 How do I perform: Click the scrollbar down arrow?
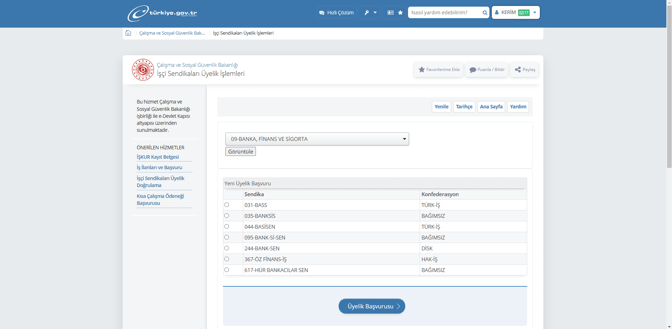(669, 327)
